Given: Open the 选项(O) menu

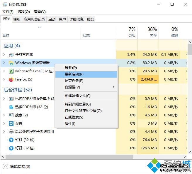Looking at the screenshot, I should (x=24, y=12).
